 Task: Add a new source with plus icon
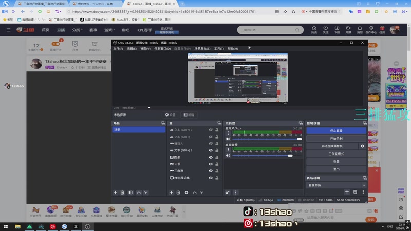(171, 192)
